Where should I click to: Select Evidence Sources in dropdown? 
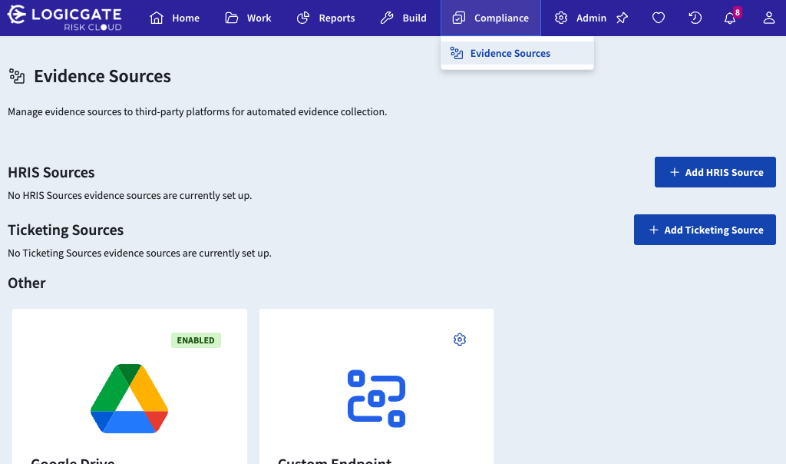click(510, 53)
